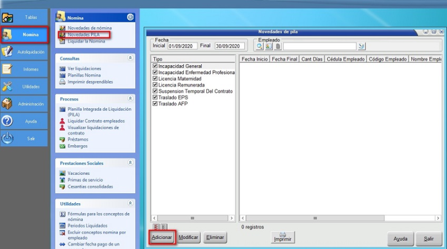The height and width of the screenshot is (249, 447).
Task: Click the Salir power icon in sidebar
Action: (8, 138)
